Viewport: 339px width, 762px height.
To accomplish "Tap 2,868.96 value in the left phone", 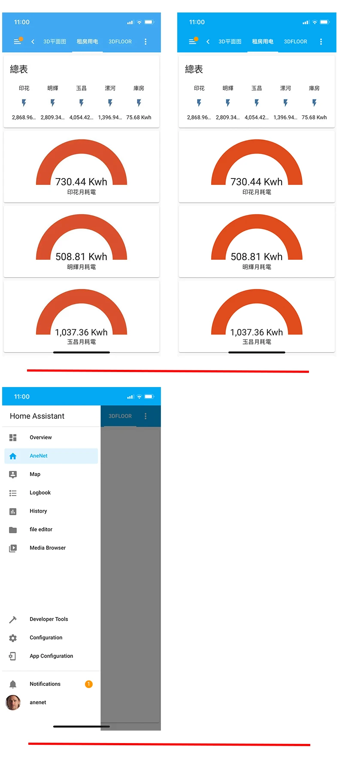I will click(x=24, y=117).
